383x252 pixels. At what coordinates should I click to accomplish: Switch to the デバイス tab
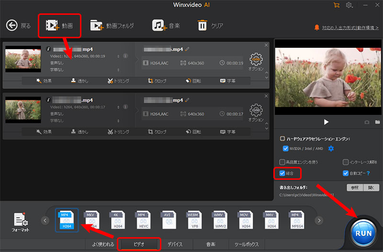(175, 244)
